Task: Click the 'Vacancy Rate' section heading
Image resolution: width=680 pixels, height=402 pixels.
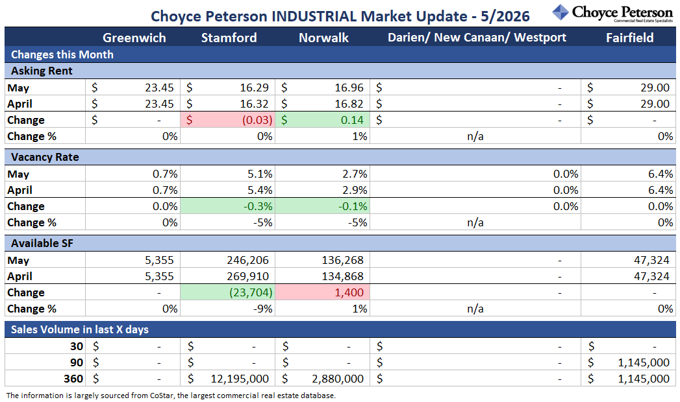Action: [x=340, y=157]
